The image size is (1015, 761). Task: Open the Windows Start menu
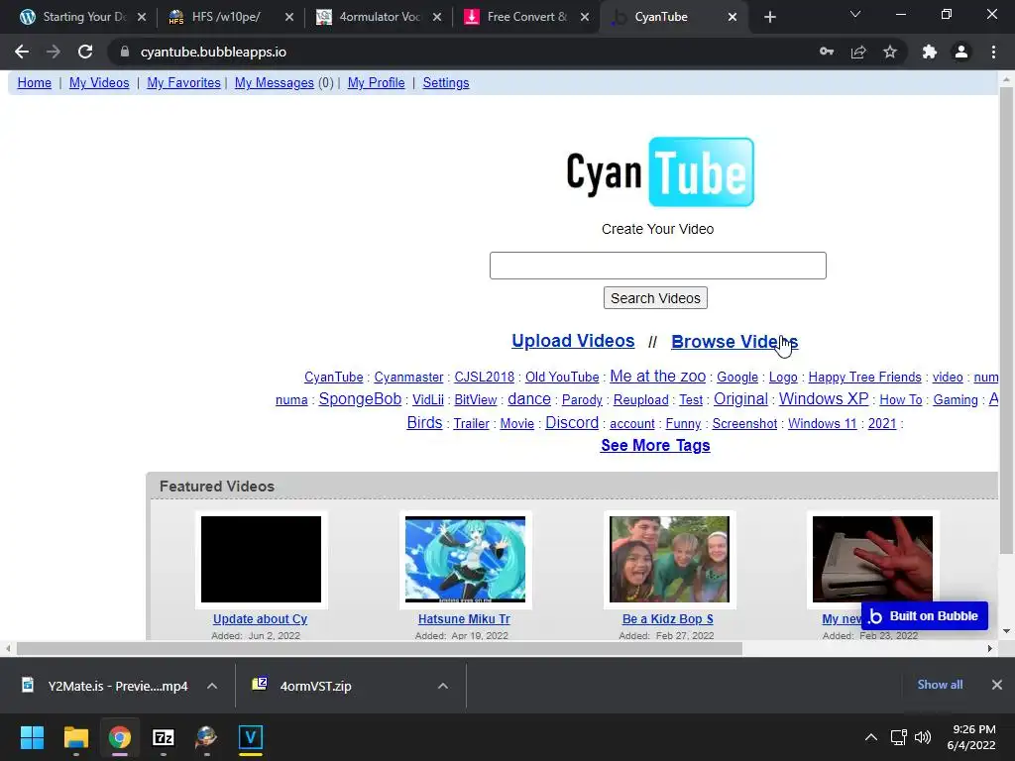click(x=32, y=737)
